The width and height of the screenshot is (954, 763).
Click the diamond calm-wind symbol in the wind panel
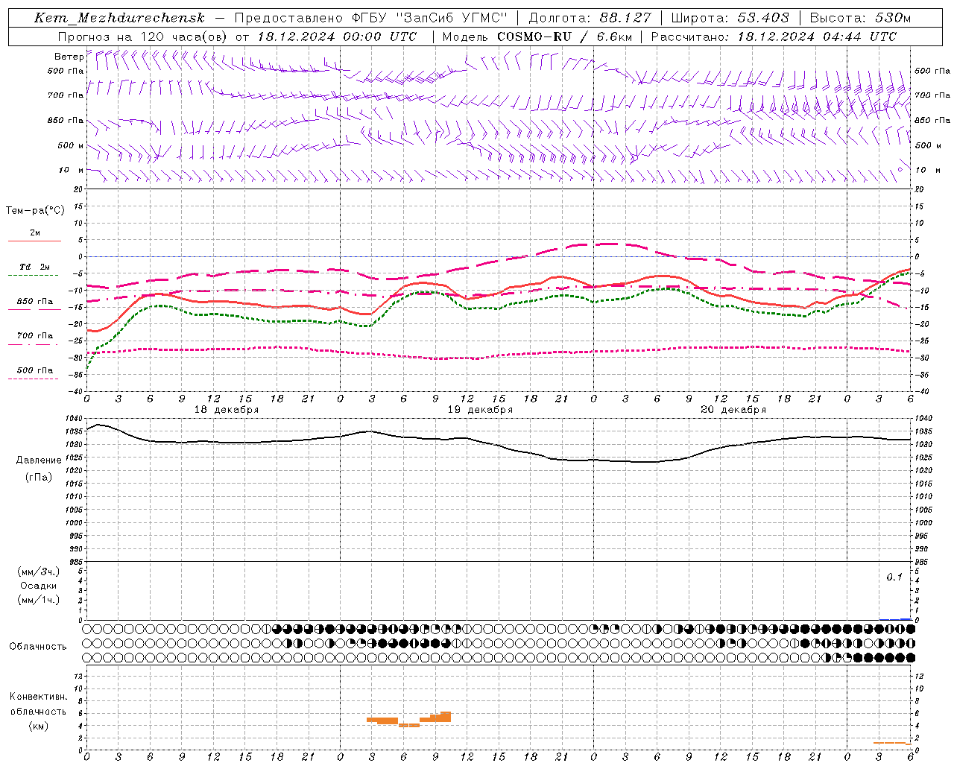(x=900, y=170)
